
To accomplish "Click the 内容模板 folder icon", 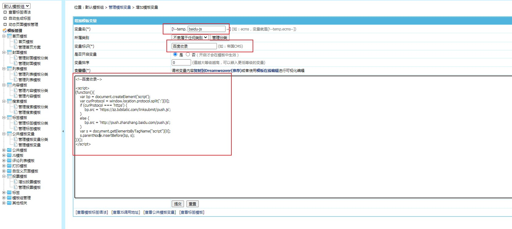I will point(9,85).
